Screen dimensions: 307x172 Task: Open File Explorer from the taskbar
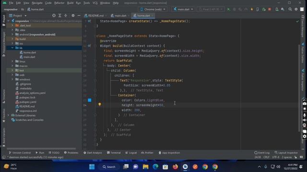(x=145, y=167)
